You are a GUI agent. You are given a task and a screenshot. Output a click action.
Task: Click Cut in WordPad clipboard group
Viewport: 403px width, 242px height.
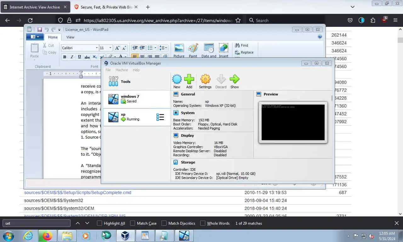(x=48, y=45)
